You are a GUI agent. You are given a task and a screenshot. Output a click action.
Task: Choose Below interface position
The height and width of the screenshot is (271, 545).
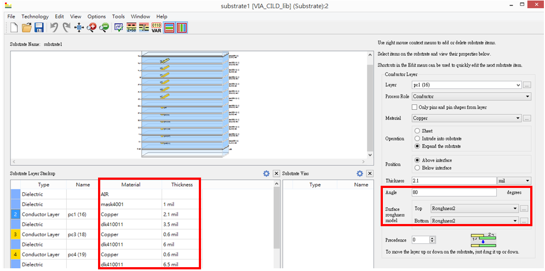tap(417, 168)
